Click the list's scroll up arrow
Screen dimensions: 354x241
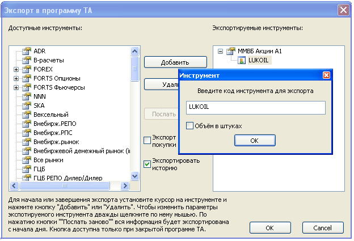coord(135,51)
